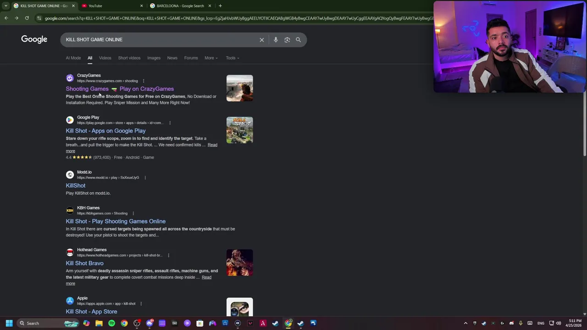Click the Apple App Store result thumbnail
Viewport: 587px width, 330px height.
click(239, 307)
